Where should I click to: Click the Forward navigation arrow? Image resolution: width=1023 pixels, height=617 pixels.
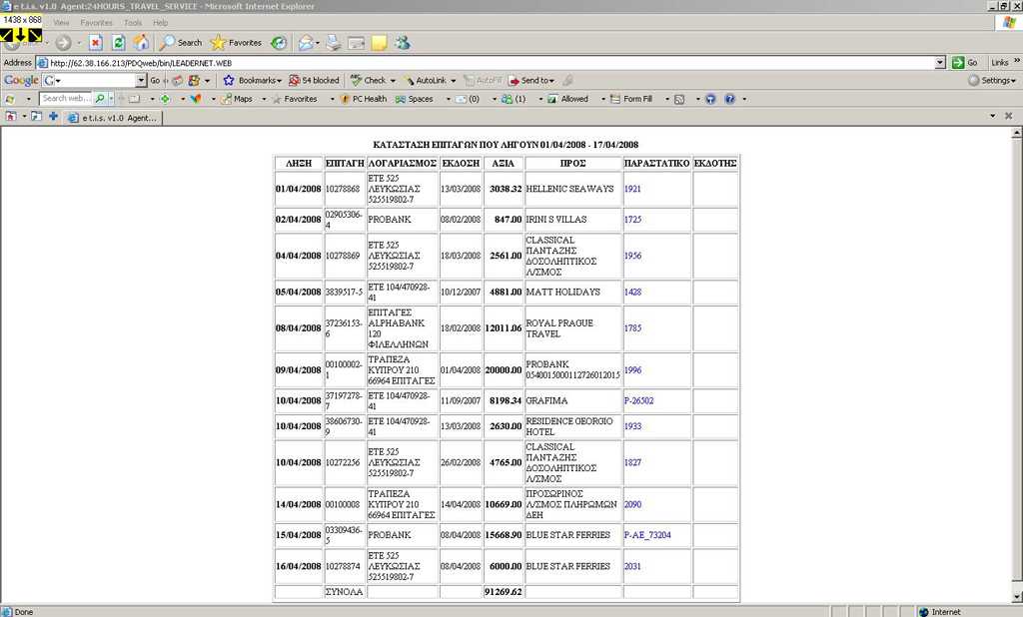click(x=63, y=43)
